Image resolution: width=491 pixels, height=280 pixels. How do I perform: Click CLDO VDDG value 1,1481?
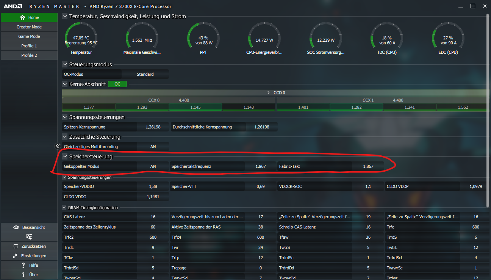(x=153, y=197)
